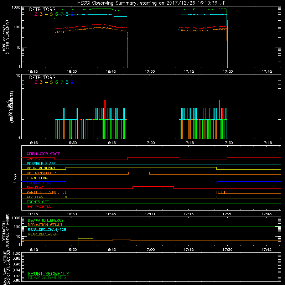Viewport: 285px width, 285px height.
Task: Select the BAD_PACKETS label
Action: [x=39, y=207]
